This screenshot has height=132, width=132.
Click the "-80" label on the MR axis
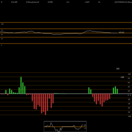pyautogui.click(x=129, y=112)
